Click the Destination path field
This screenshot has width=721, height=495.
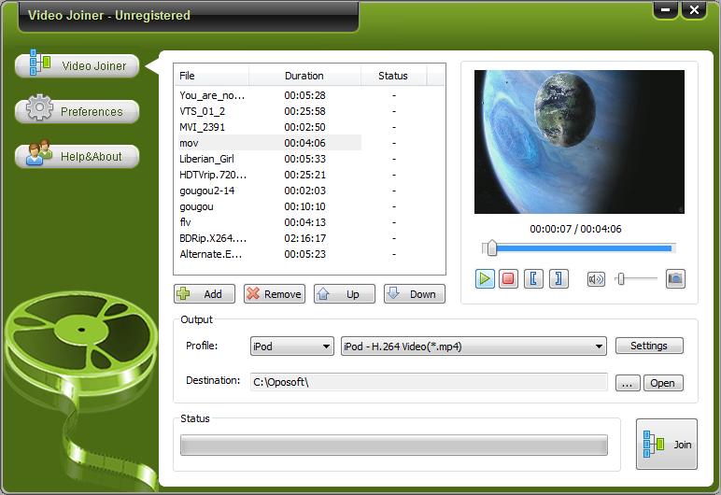pyautogui.click(x=429, y=382)
